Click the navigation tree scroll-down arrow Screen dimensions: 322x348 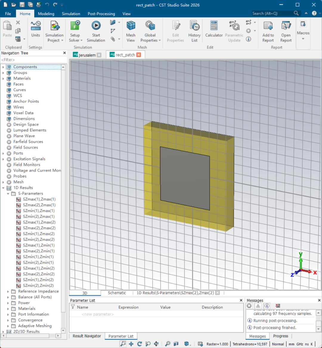[63, 330]
